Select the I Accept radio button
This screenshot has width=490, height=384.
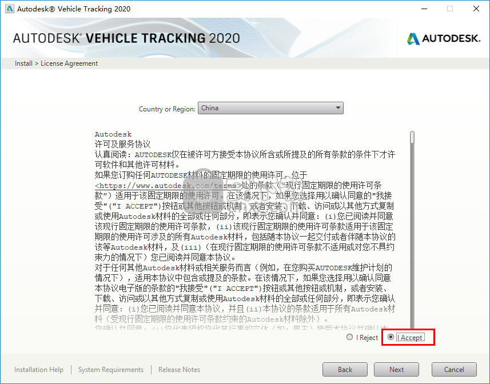tap(391, 337)
